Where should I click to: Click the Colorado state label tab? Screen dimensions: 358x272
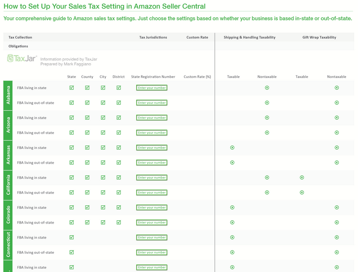[8, 215]
